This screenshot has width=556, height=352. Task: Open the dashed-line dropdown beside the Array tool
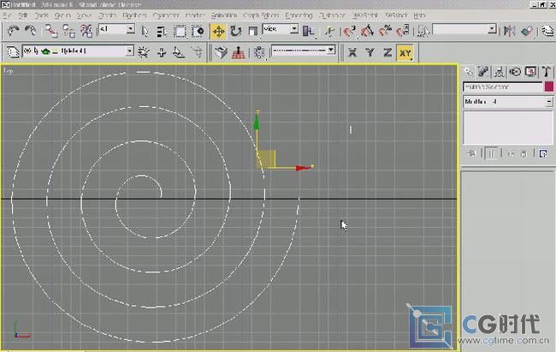pyautogui.click(x=303, y=51)
